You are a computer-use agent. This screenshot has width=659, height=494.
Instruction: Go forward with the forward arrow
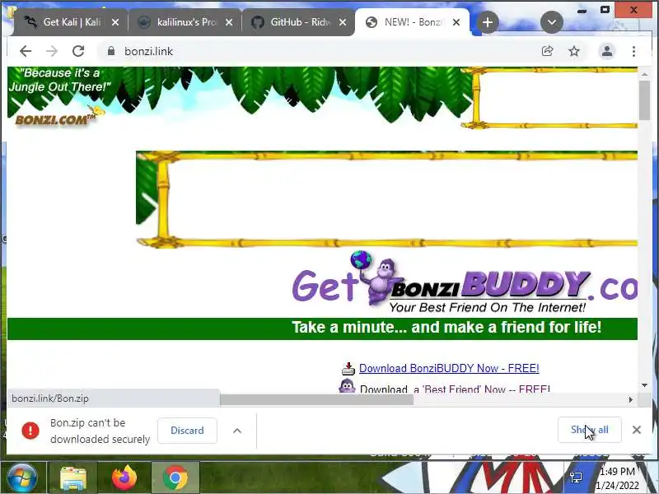pyautogui.click(x=52, y=51)
